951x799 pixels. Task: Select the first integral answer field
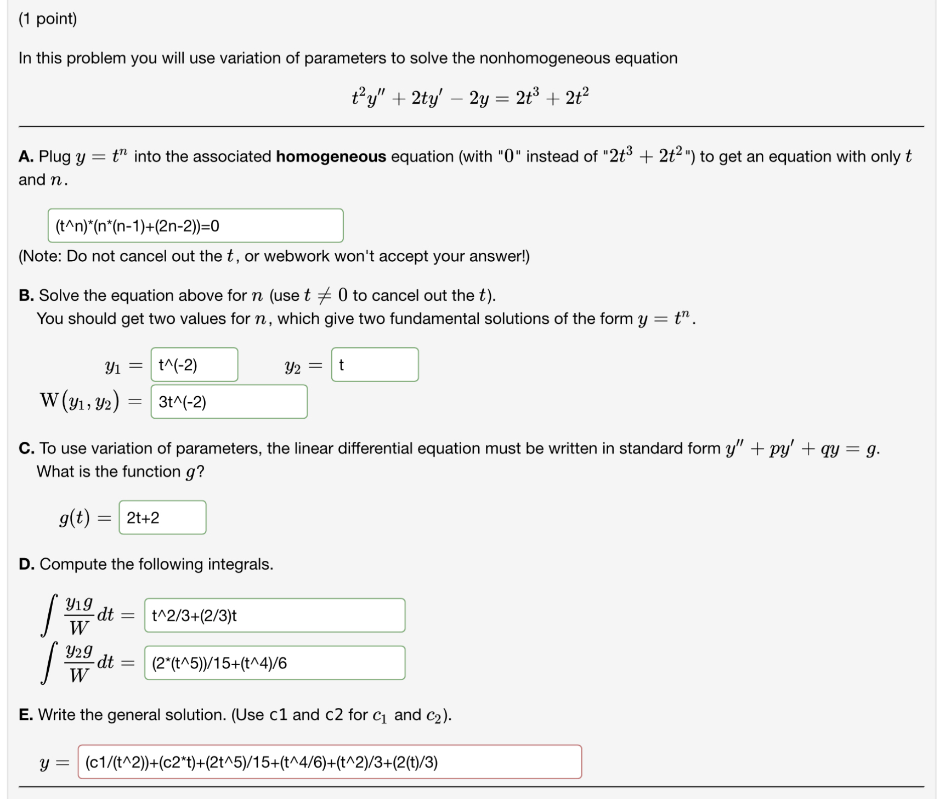(274, 616)
